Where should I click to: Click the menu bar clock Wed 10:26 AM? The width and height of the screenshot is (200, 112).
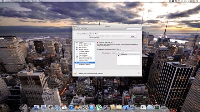point(189,1)
